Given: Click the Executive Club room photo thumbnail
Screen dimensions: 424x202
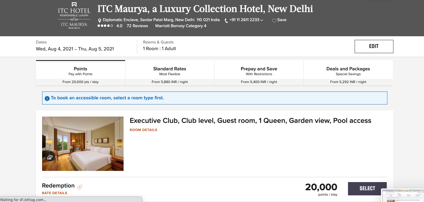Looking at the screenshot, I should click(x=83, y=144).
